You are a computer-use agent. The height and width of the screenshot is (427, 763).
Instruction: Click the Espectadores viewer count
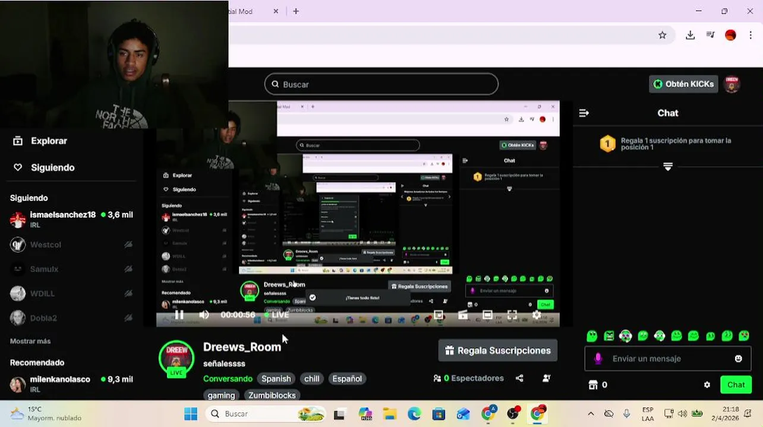click(469, 378)
